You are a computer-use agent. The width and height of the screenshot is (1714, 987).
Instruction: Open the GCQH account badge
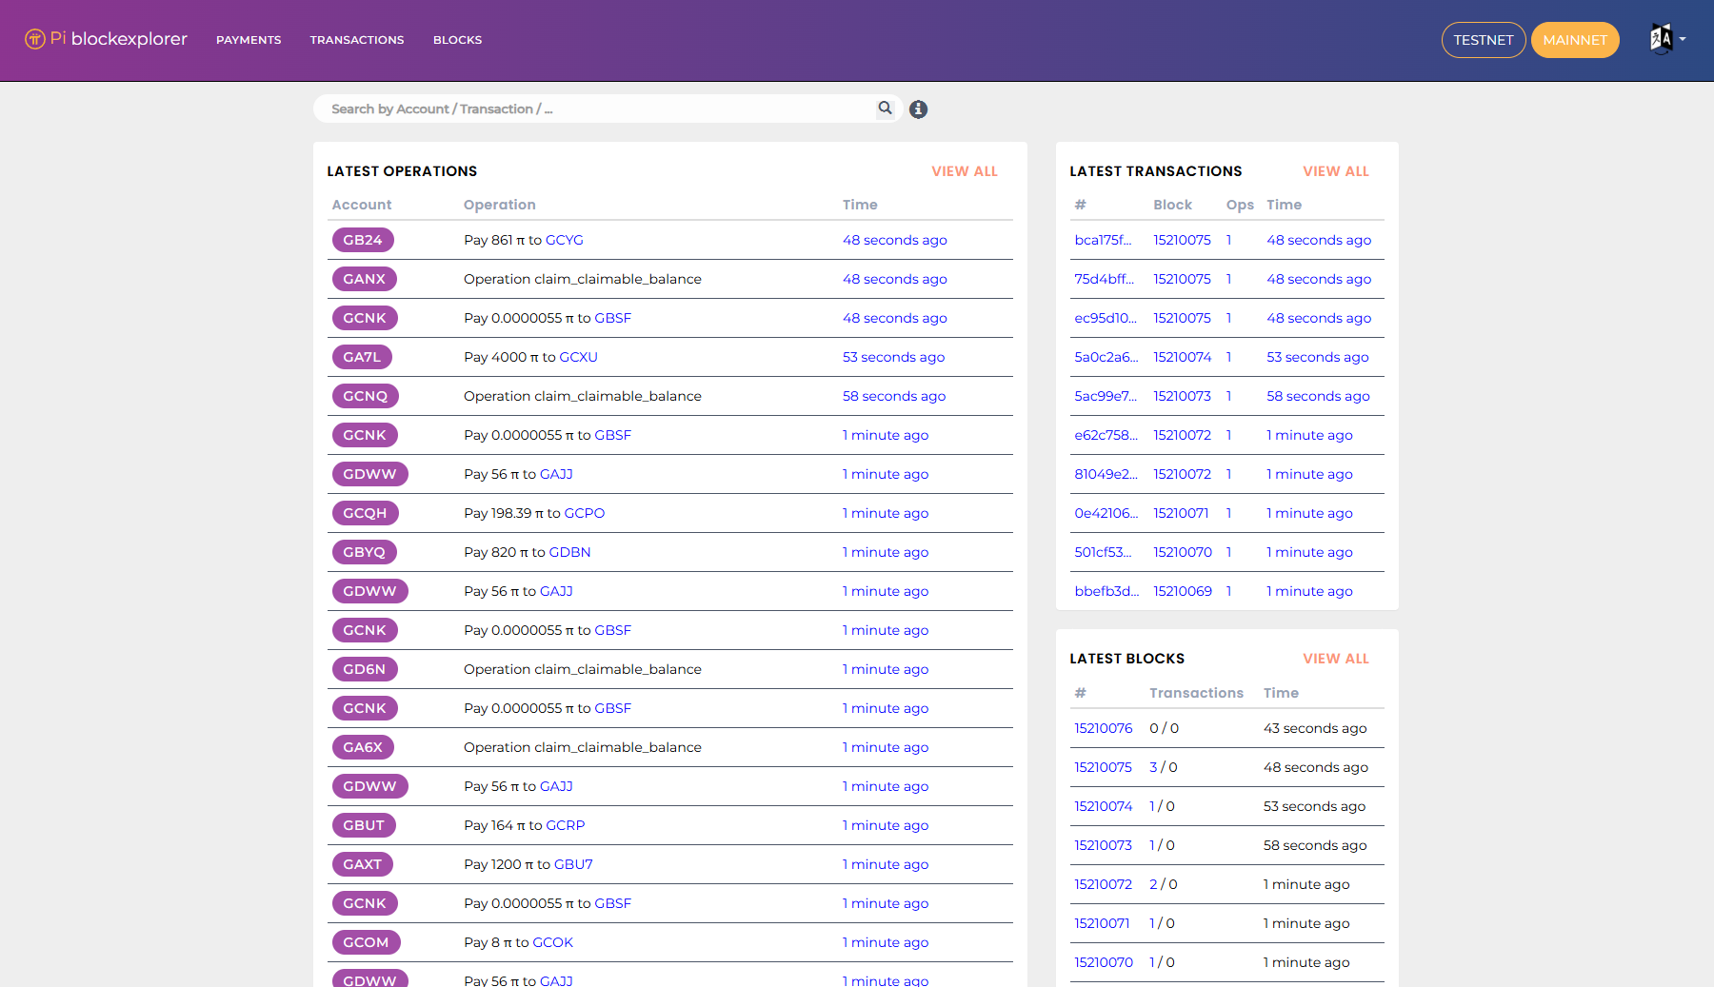pos(365,513)
